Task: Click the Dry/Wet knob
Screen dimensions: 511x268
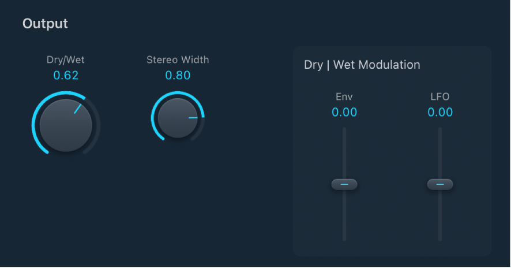Action: pos(65,125)
